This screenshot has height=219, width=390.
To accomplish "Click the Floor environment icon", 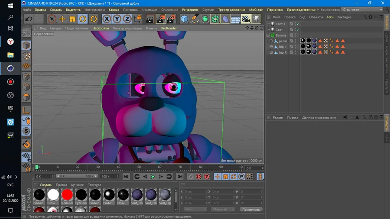I will pos(236,19).
